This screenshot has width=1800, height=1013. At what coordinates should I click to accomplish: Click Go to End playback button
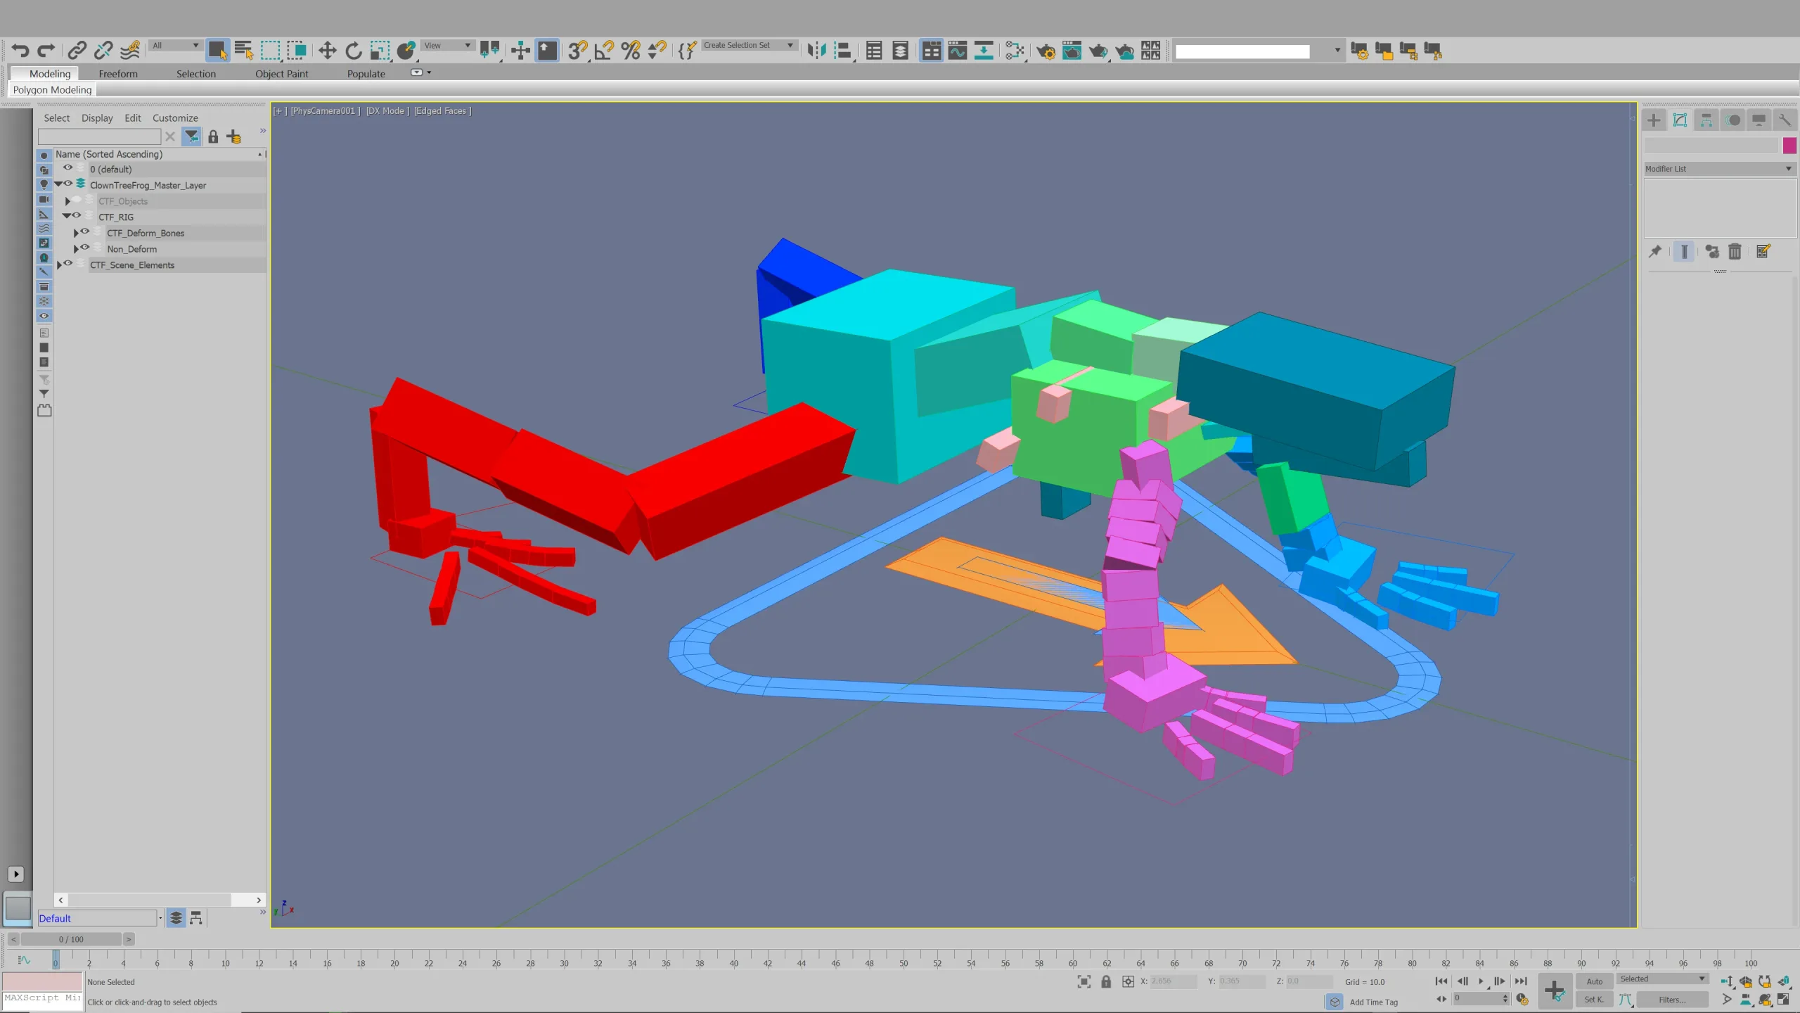(x=1520, y=981)
